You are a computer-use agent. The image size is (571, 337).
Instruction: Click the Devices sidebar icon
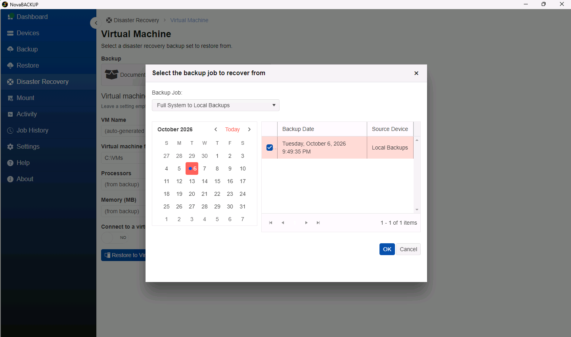pyautogui.click(x=10, y=33)
